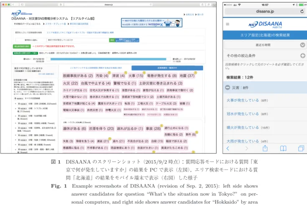Tap the mobile disaana.jp address bar
307x208 pixels.
tap(265, 11)
